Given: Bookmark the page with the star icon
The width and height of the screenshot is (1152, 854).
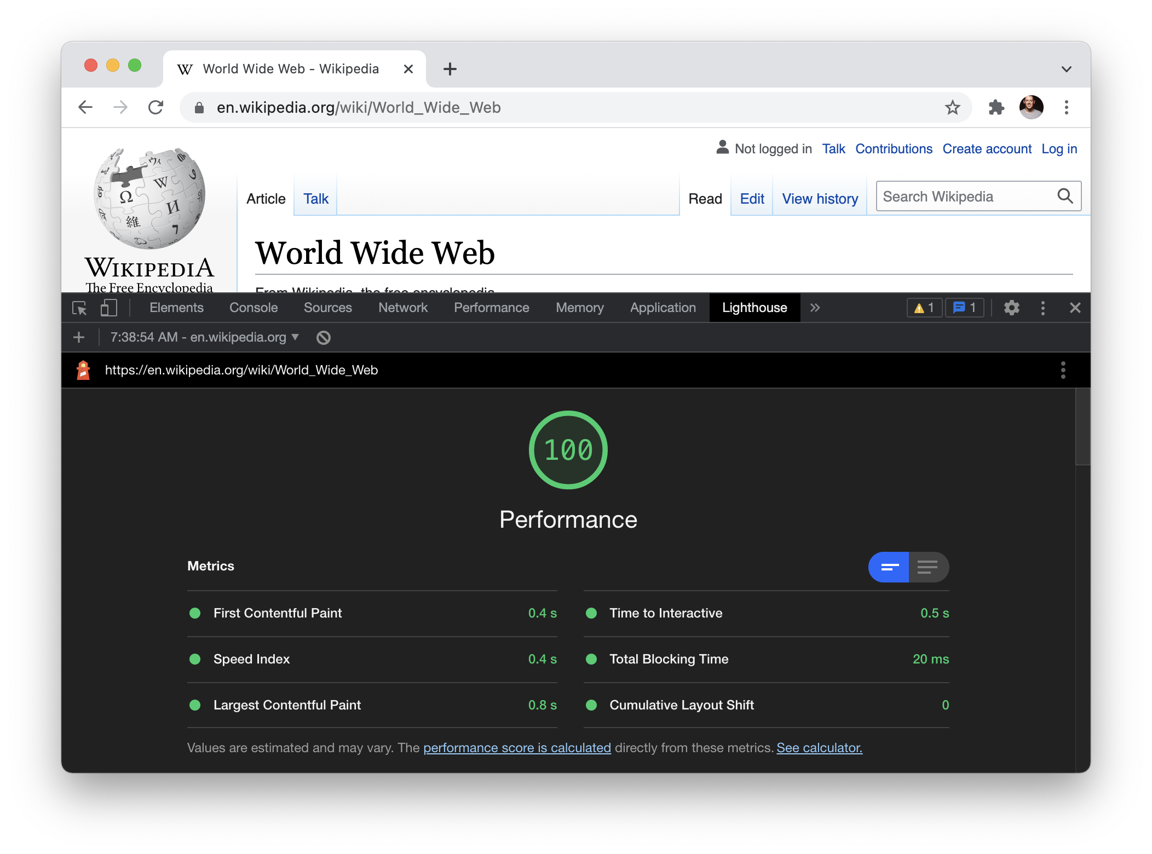Looking at the screenshot, I should point(953,107).
